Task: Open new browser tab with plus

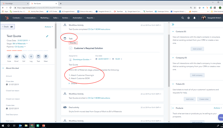Action: tap(61, 4)
